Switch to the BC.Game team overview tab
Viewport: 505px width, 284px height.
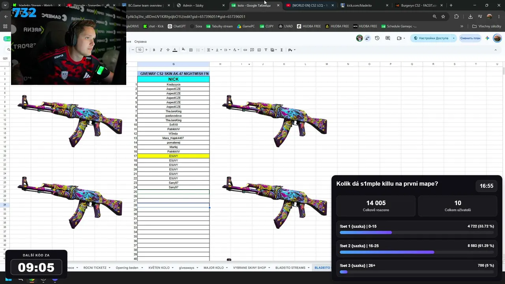tap(146, 6)
